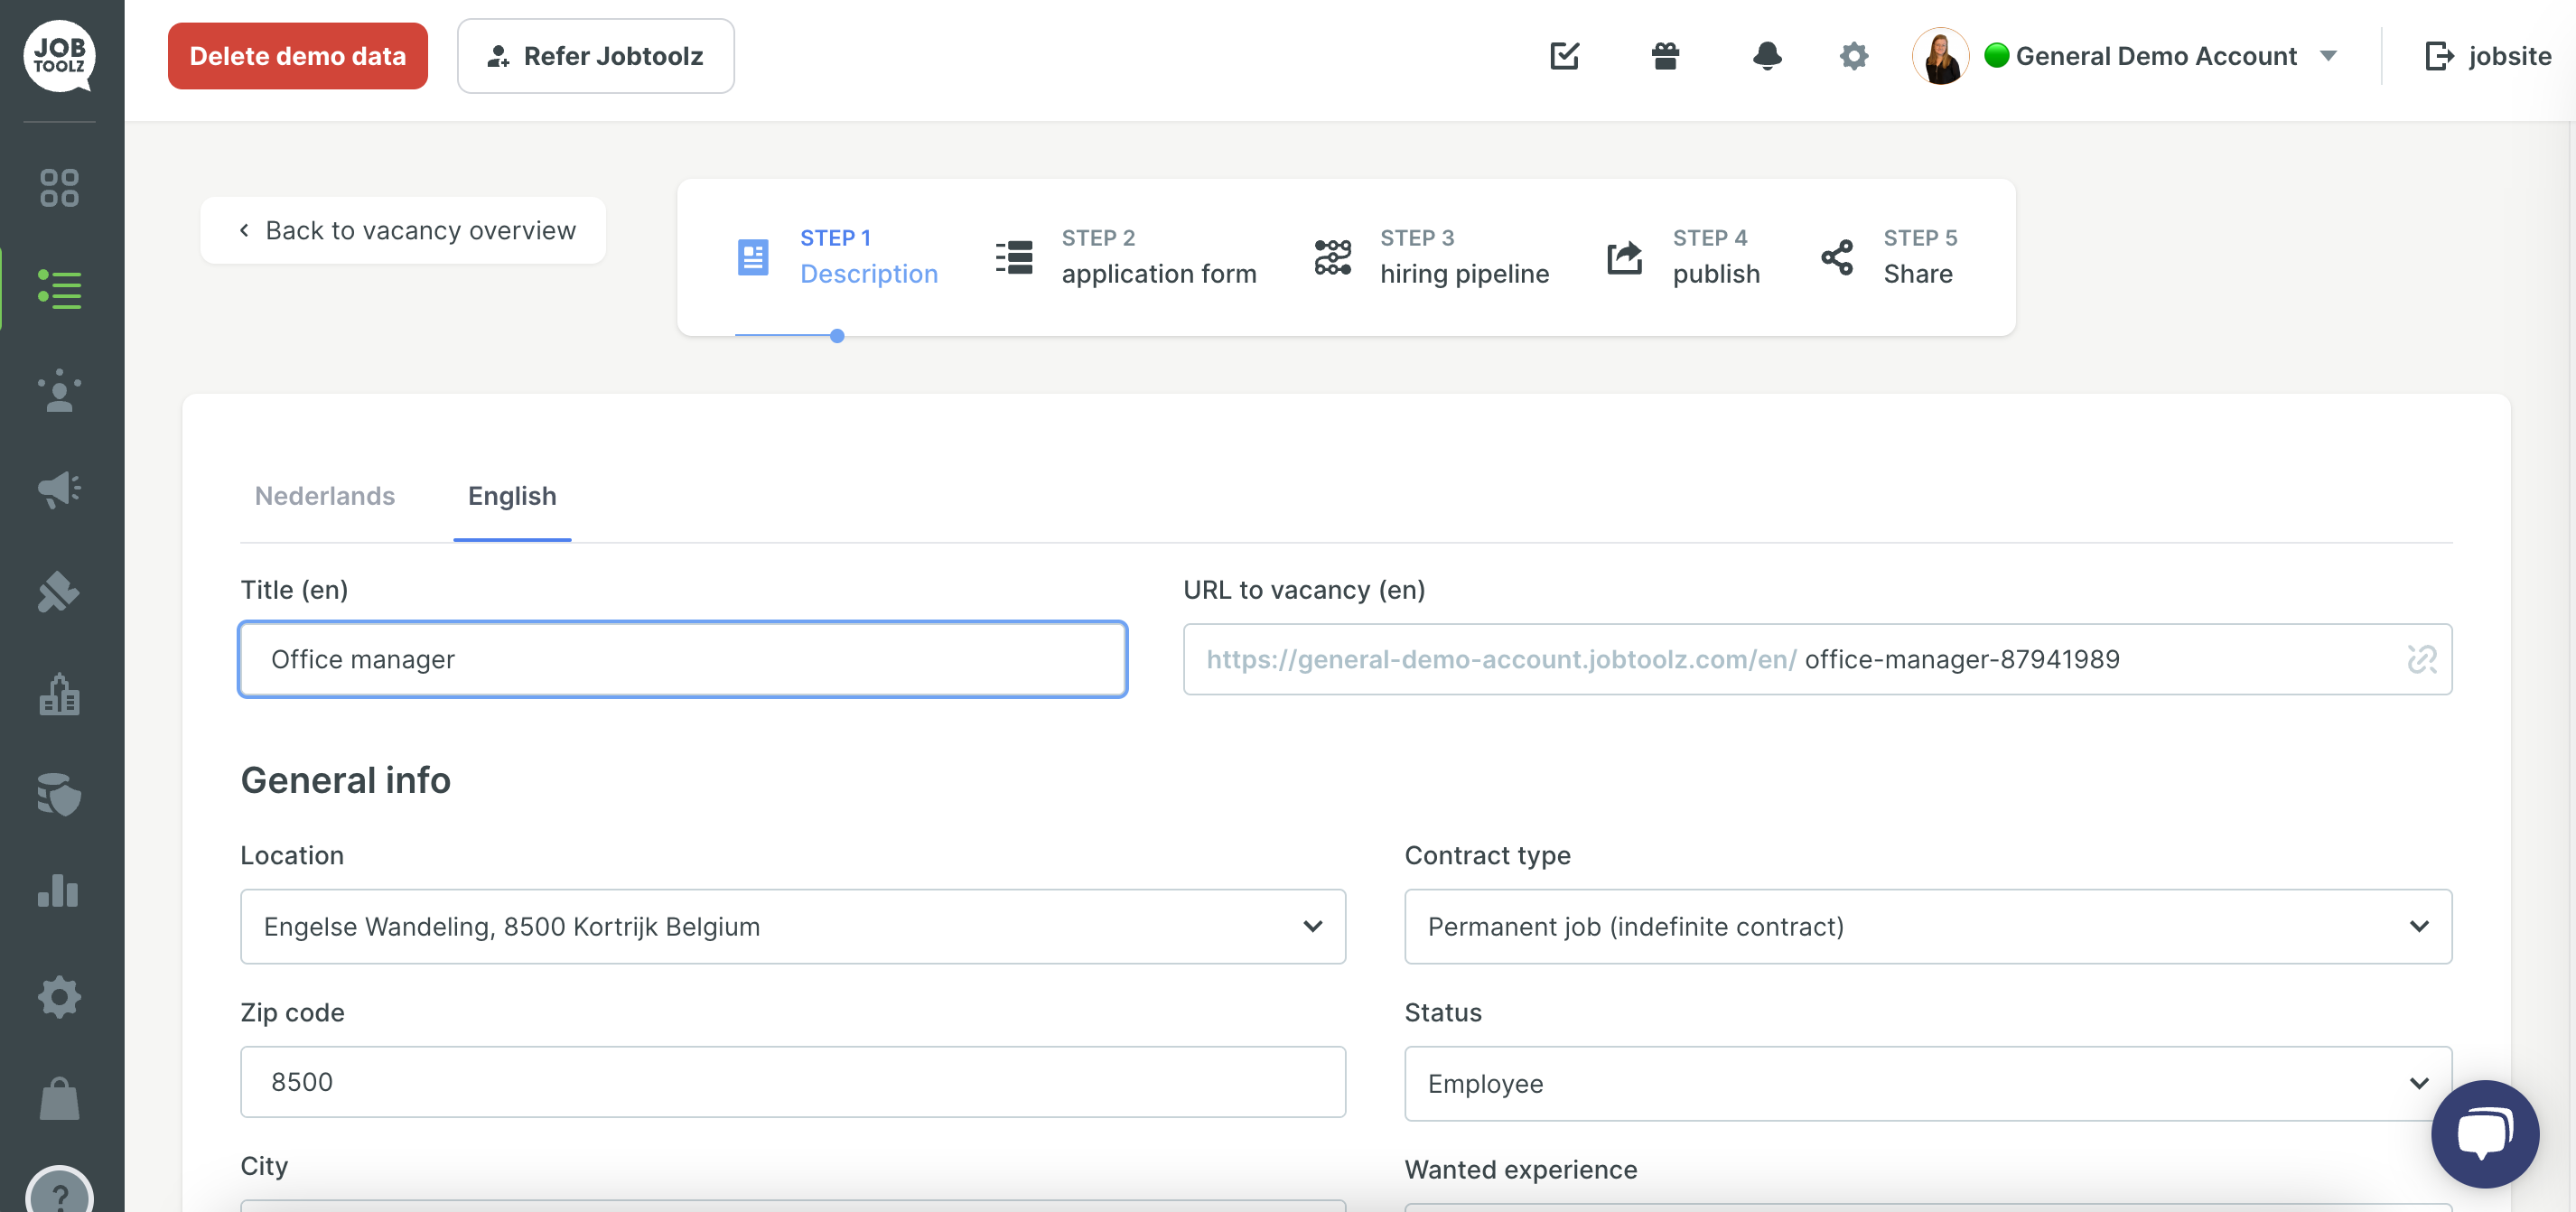Viewport: 2576px width, 1212px height.
Task: Switch to the Nederlands language tab
Action: 324,496
